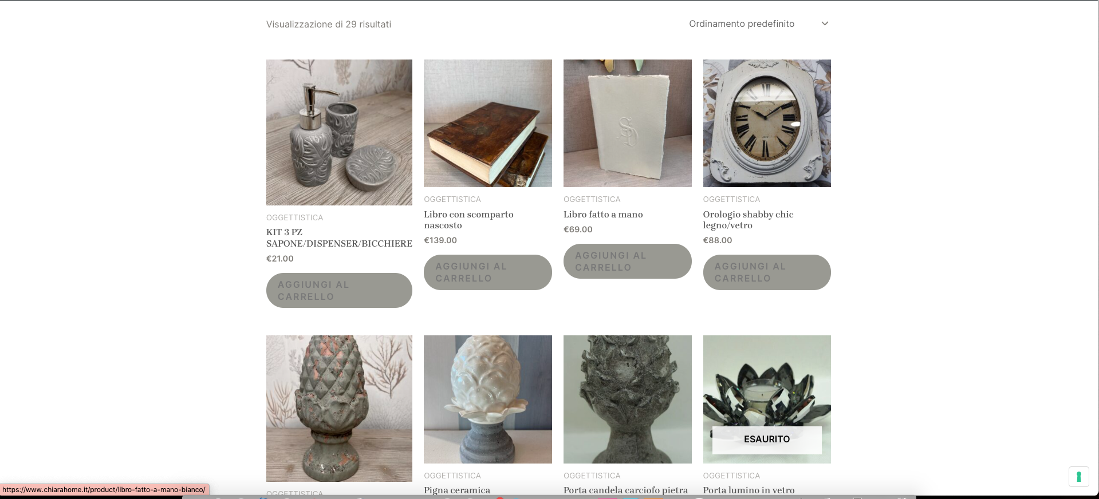Open the Orologio shabby chic legno/vetro link
This screenshot has height=499, width=1099.
click(x=748, y=220)
